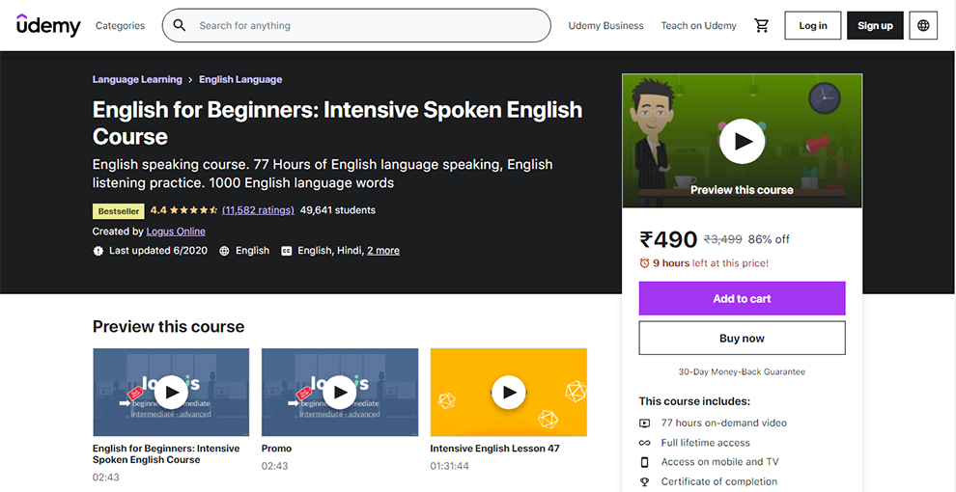Click the Buy now button

[742, 338]
